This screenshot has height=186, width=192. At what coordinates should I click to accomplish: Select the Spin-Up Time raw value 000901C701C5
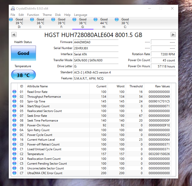click(159, 101)
